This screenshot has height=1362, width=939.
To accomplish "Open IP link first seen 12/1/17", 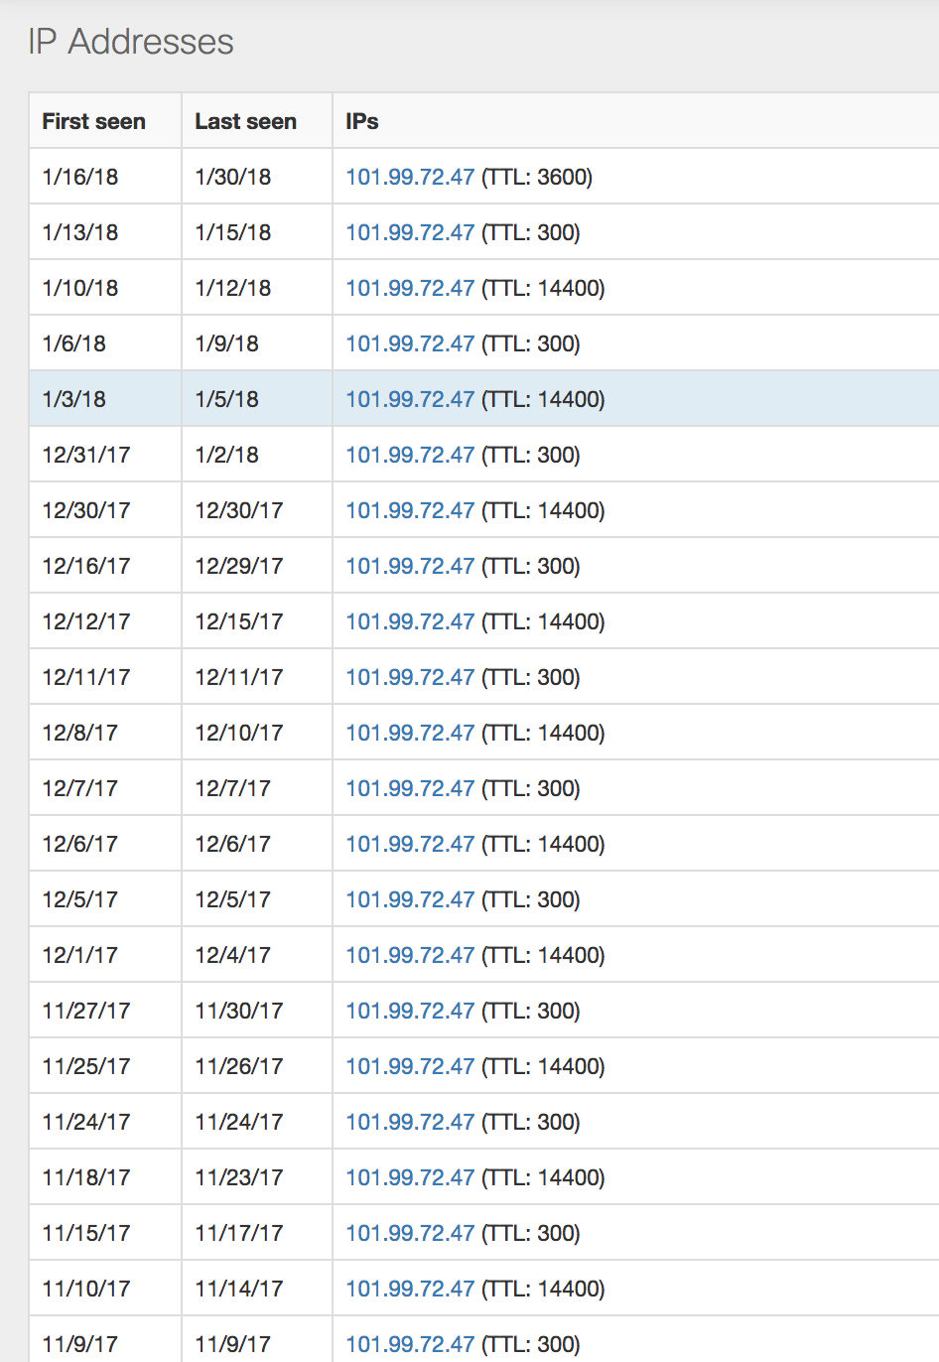I will click(410, 955).
